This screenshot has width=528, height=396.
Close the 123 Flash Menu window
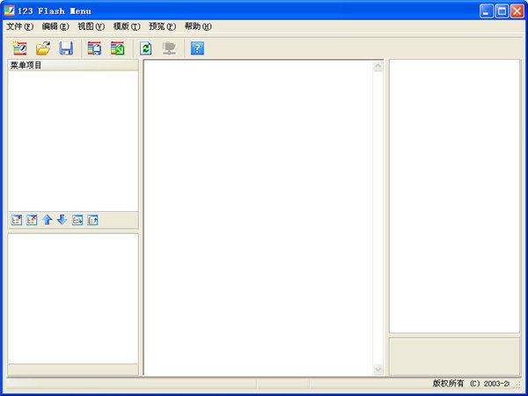517,11
